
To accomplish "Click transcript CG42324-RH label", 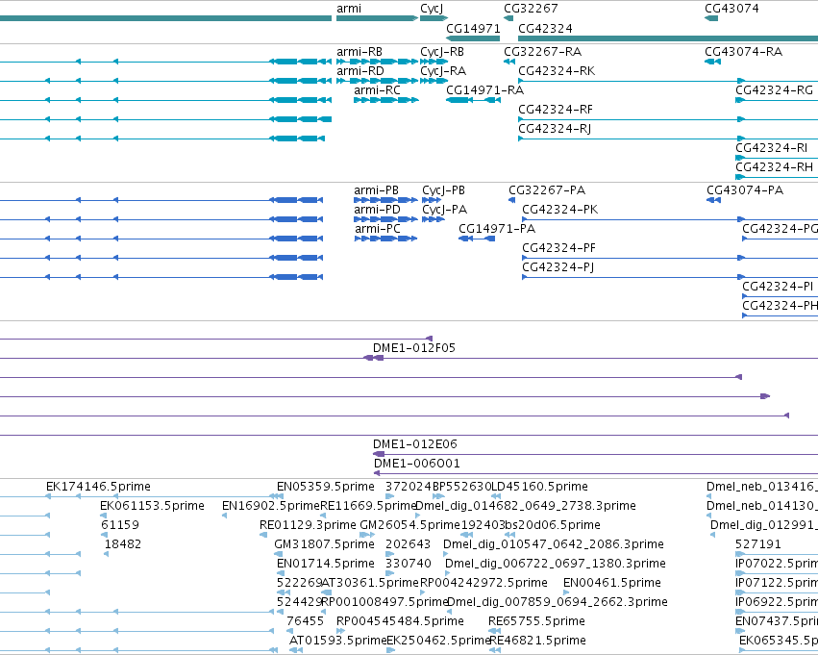I will coord(774,167).
